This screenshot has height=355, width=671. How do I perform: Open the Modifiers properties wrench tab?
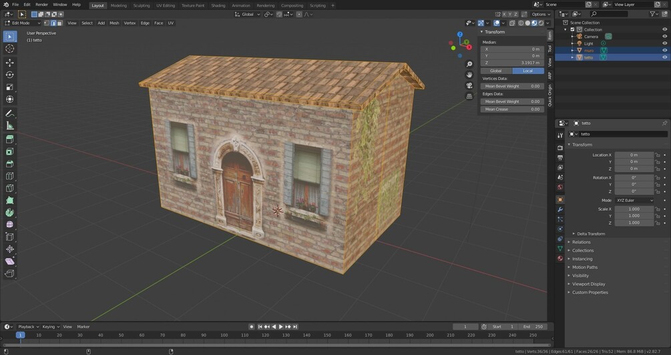560,210
